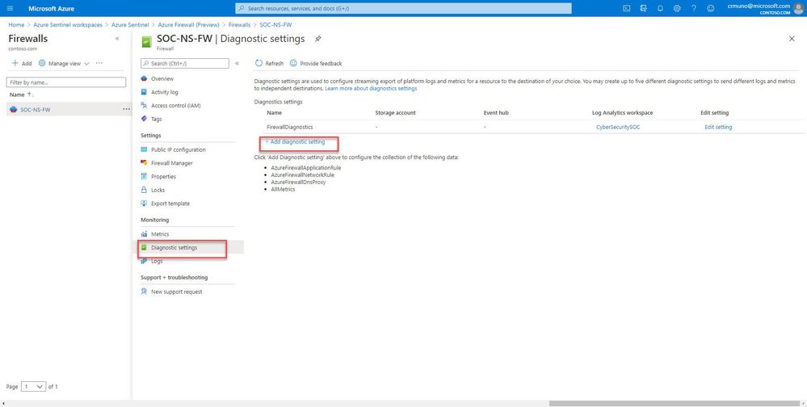Viewport: 807px width, 407px height.
Task: Open the CyberSecuritySOC workspace link
Action: [618, 127]
